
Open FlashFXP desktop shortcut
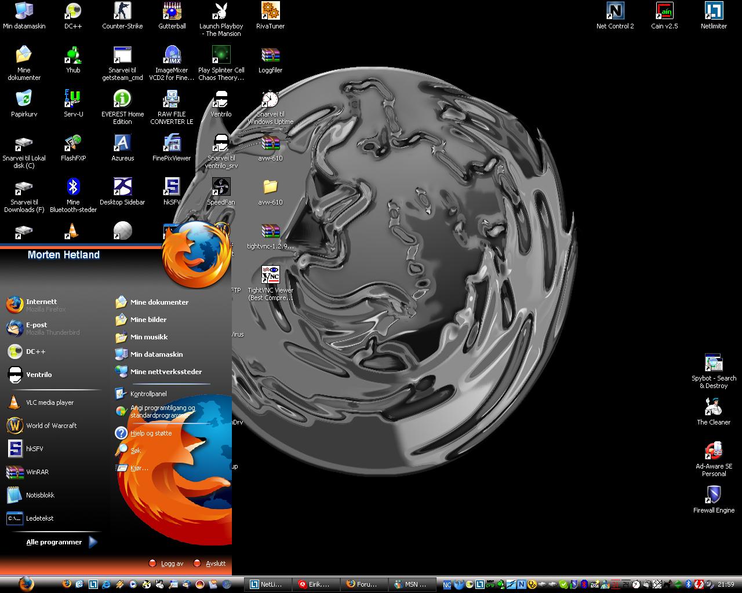tap(73, 148)
